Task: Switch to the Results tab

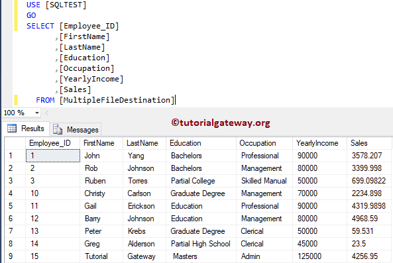Action: pos(26,129)
